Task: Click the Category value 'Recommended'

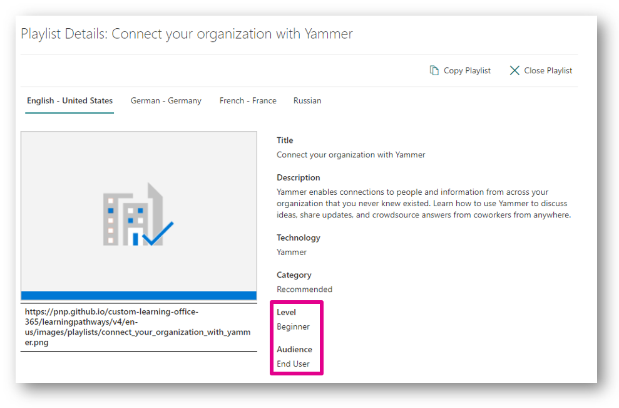Action: click(304, 290)
